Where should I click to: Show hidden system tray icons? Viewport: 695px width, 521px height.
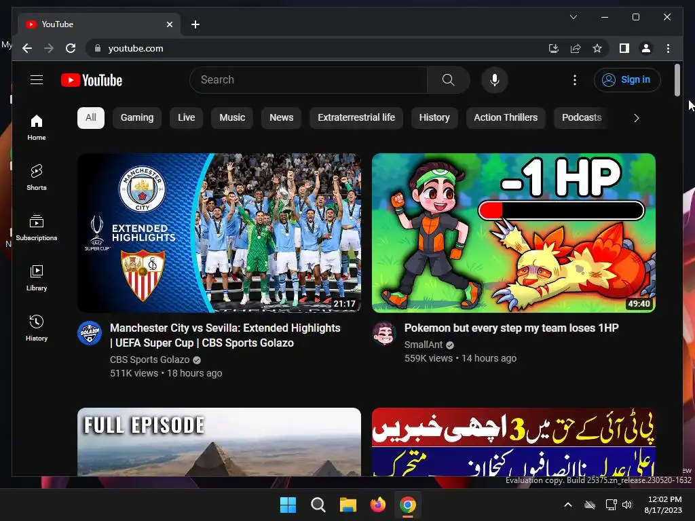tap(568, 505)
